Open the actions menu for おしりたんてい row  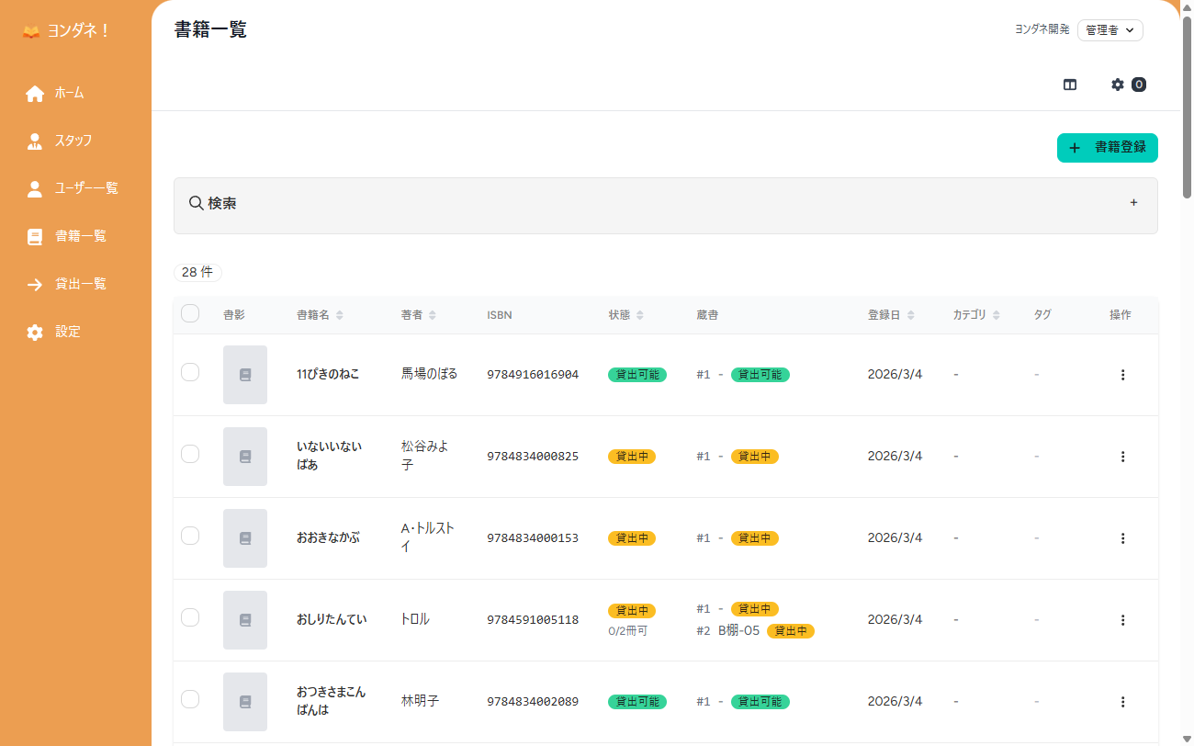(x=1122, y=620)
